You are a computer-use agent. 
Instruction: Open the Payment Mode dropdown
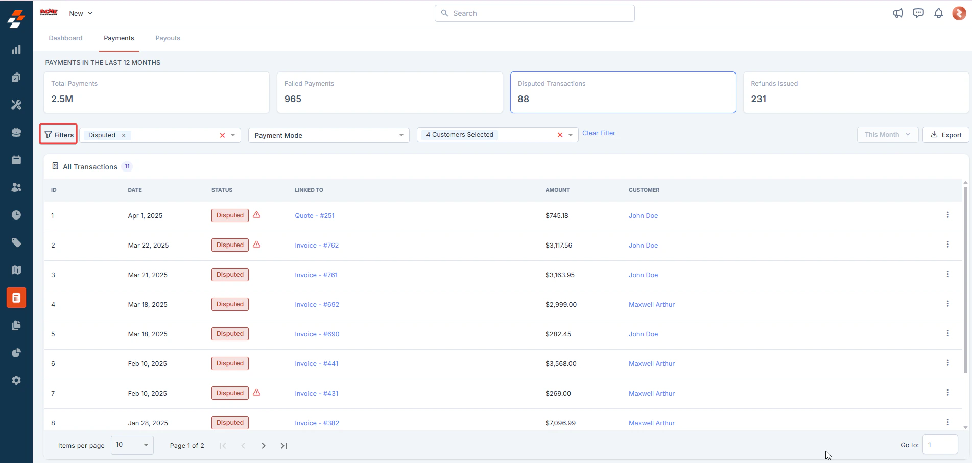pyautogui.click(x=329, y=135)
